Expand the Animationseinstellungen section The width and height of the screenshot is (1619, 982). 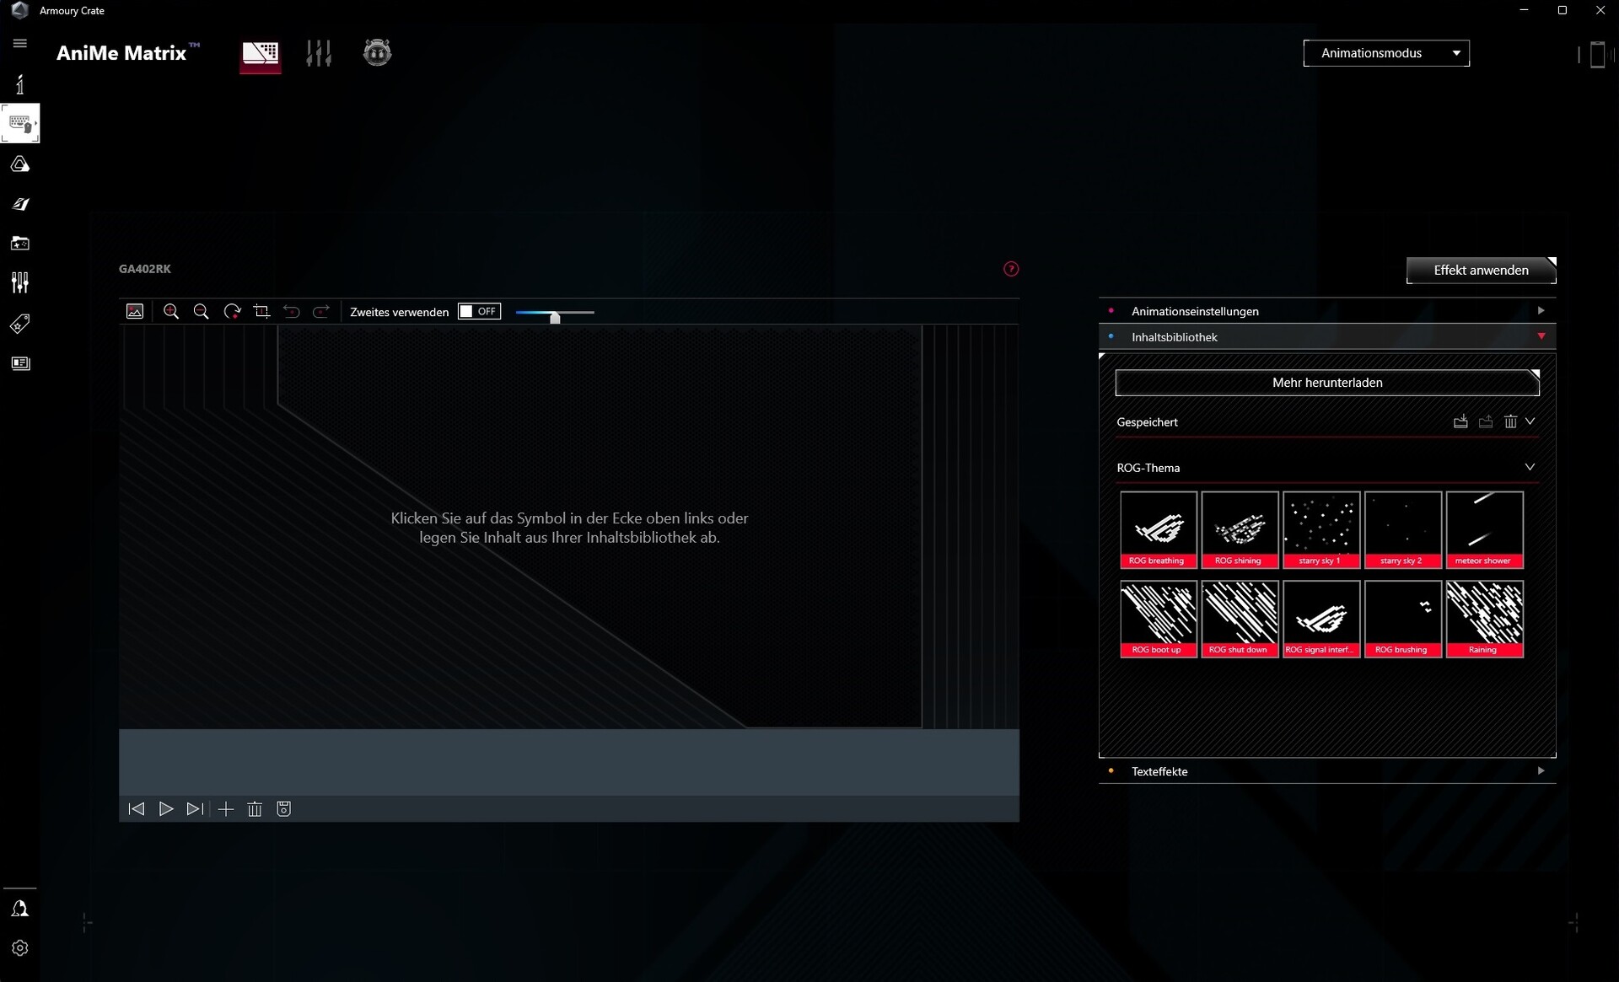point(1327,311)
